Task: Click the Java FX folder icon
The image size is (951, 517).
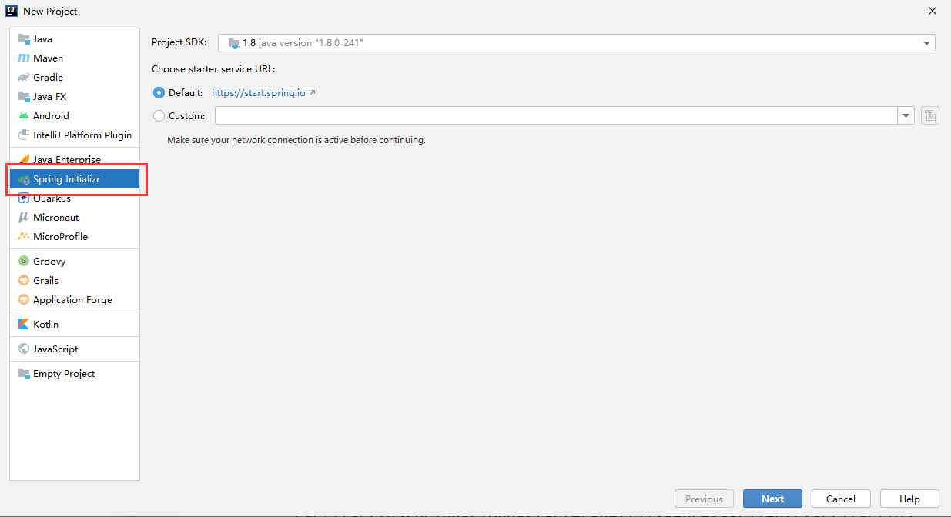Action: click(23, 96)
